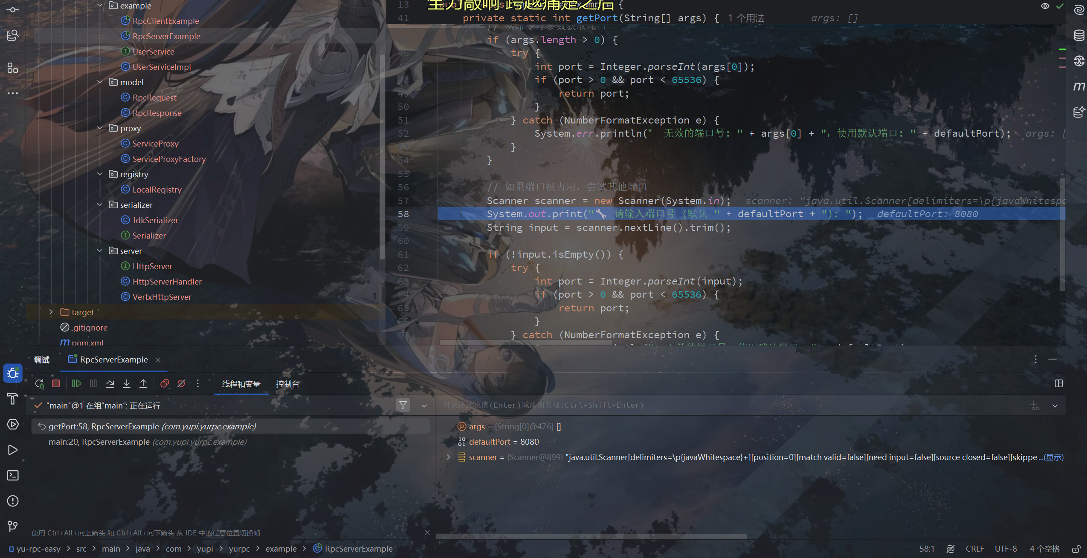Collapse the server package
The height and width of the screenshot is (558, 1087).
100,250
